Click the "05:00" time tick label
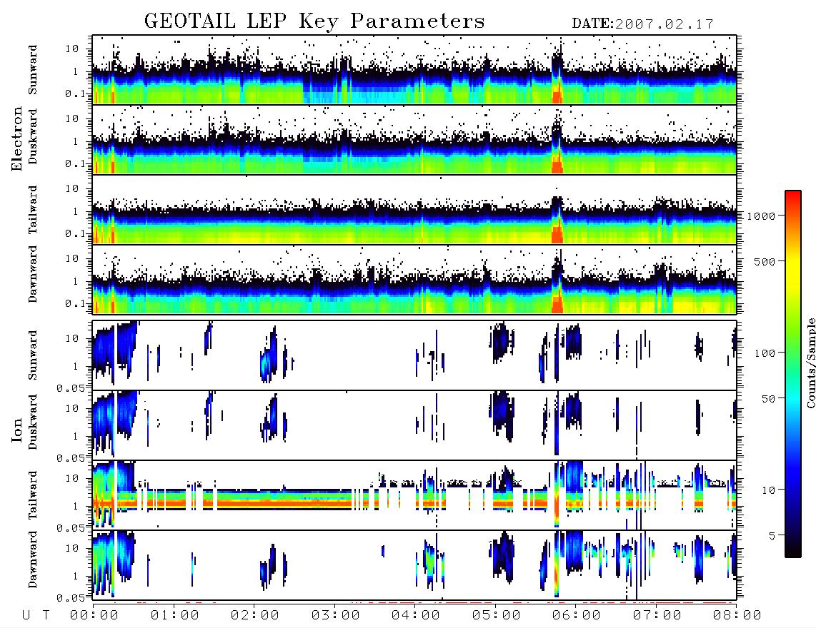The width and height of the screenshot is (816, 628). pos(497,616)
